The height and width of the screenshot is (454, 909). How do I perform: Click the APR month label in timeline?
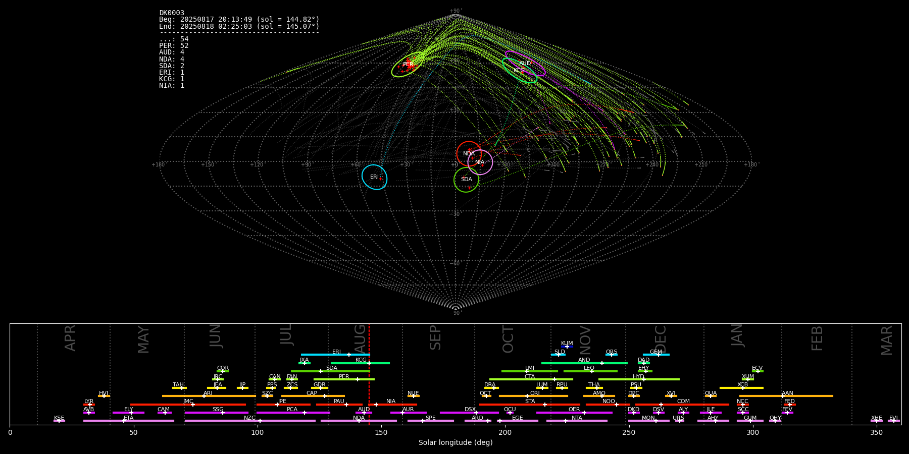click(70, 338)
